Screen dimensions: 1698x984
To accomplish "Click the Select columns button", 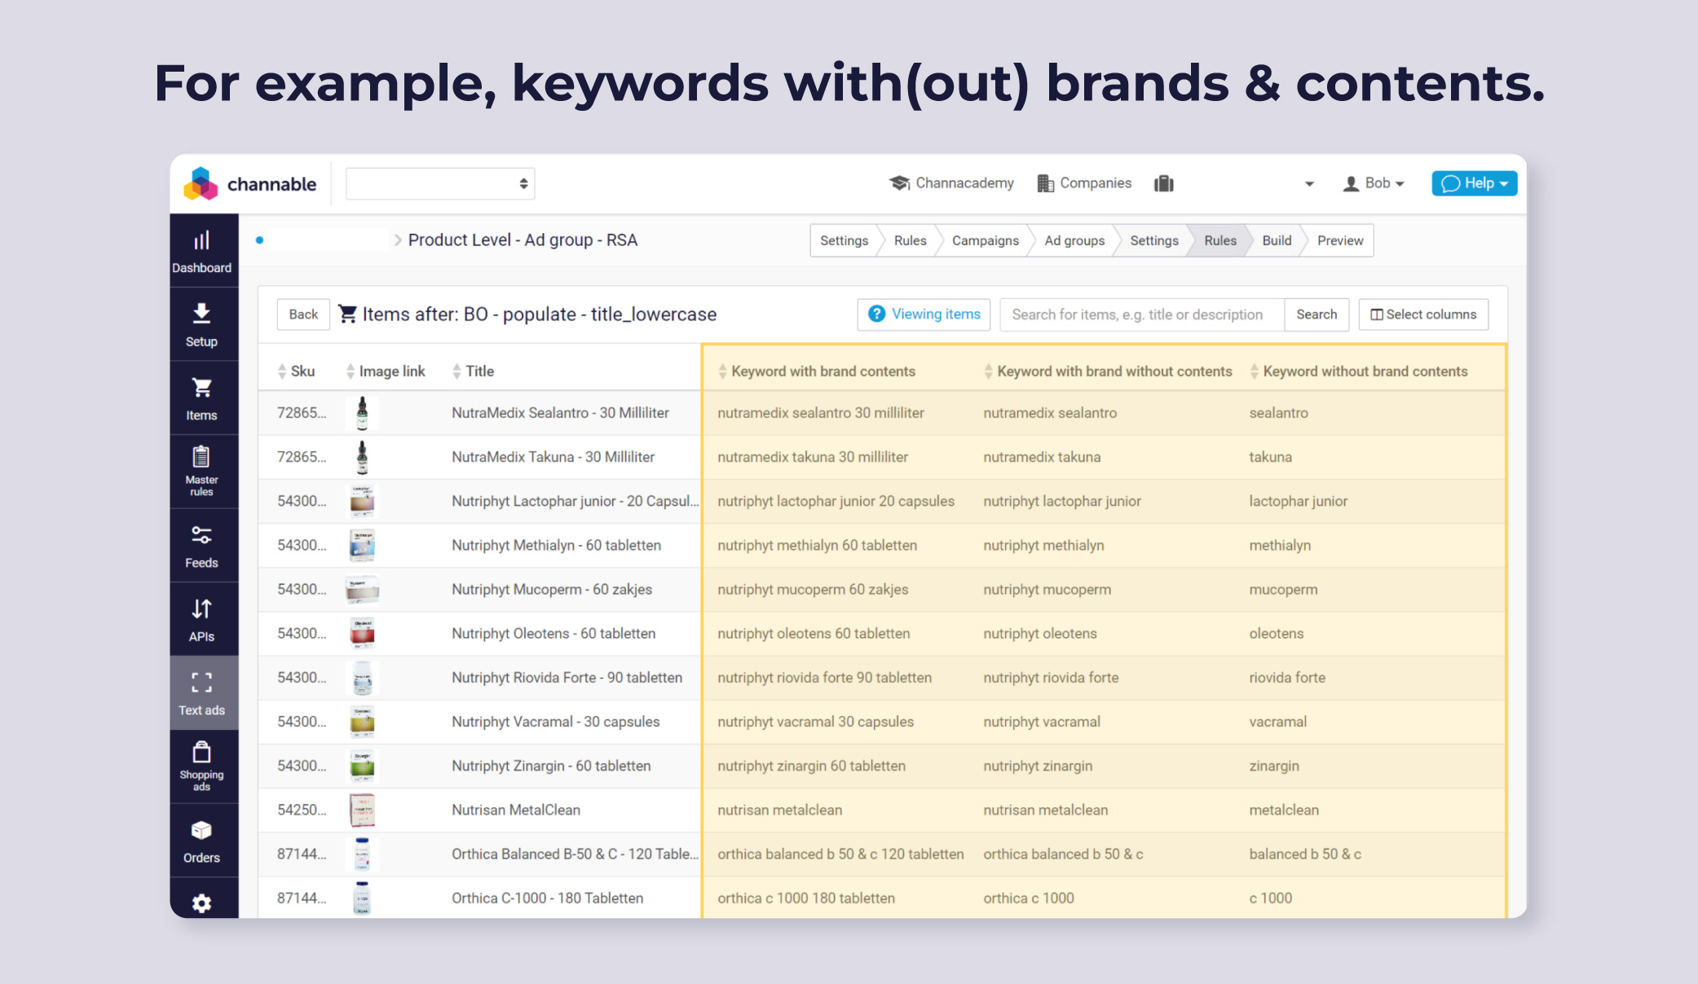I will tap(1422, 314).
